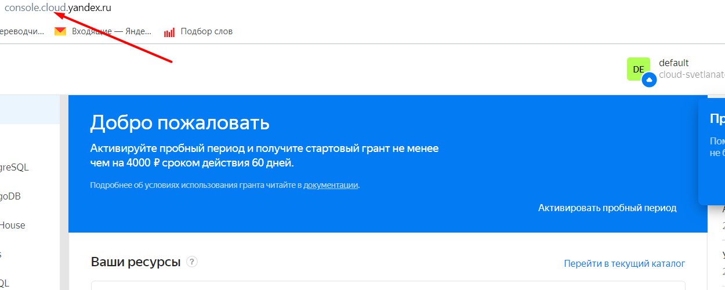Click the Добро пожаловать heading
This screenshot has width=725, height=290.
coord(180,123)
